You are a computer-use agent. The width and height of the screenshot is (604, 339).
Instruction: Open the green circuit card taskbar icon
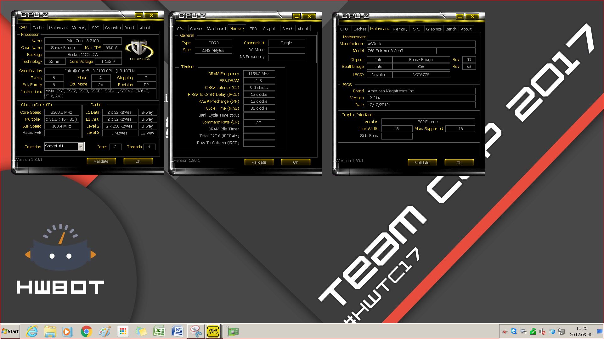click(233, 331)
